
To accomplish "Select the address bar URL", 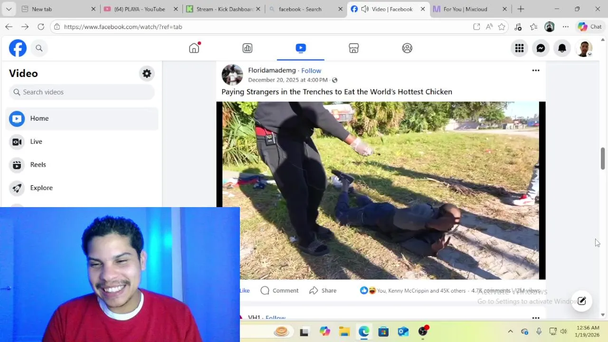I will (x=123, y=27).
